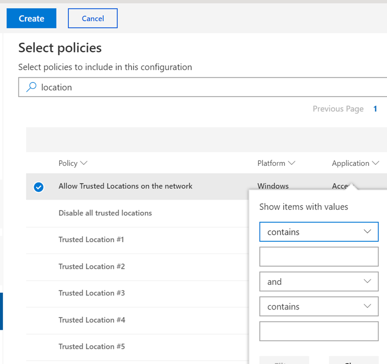The height and width of the screenshot is (364, 387).
Task: Go to page 1 of results
Action: click(375, 109)
